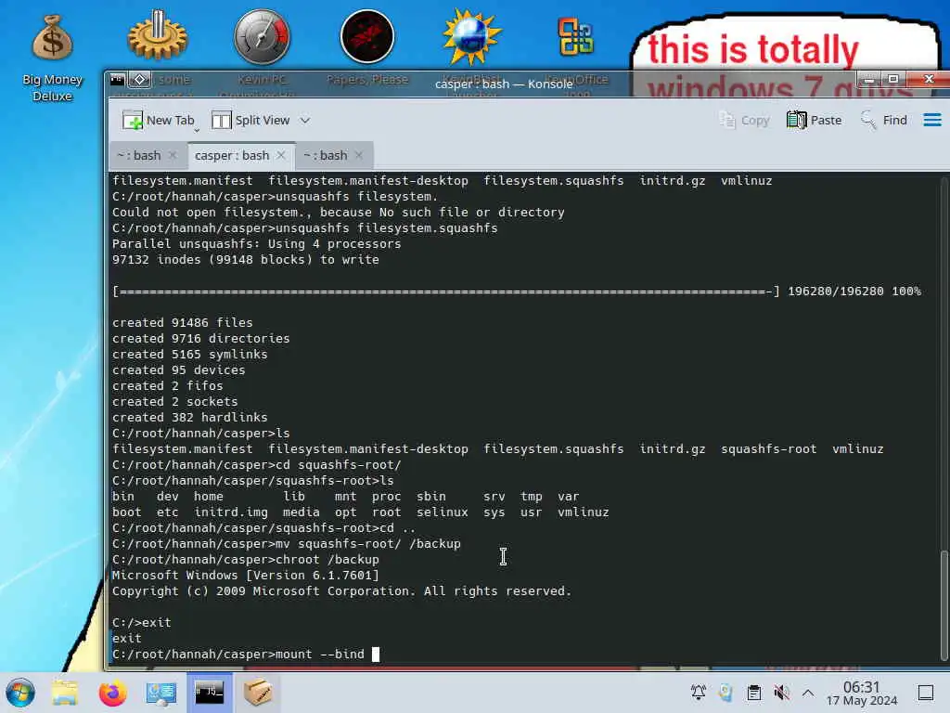Open the clock showing 06:31
The width and height of the screenshot is (950, 713).
click(862, 693)
